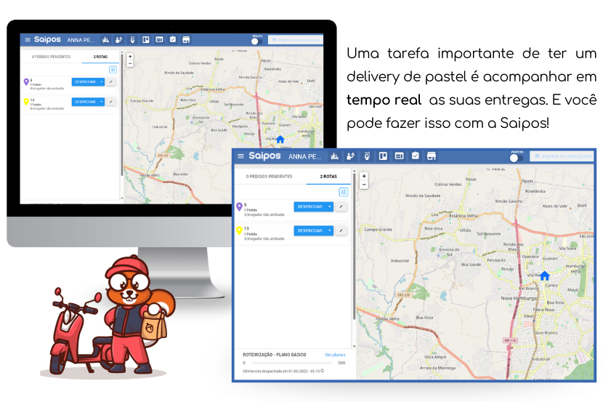Screen dimensions: 603x402
Task: Toggle the Aberto switch on the monitor screen
Action: pyautogui.click(x=256, y=41)
